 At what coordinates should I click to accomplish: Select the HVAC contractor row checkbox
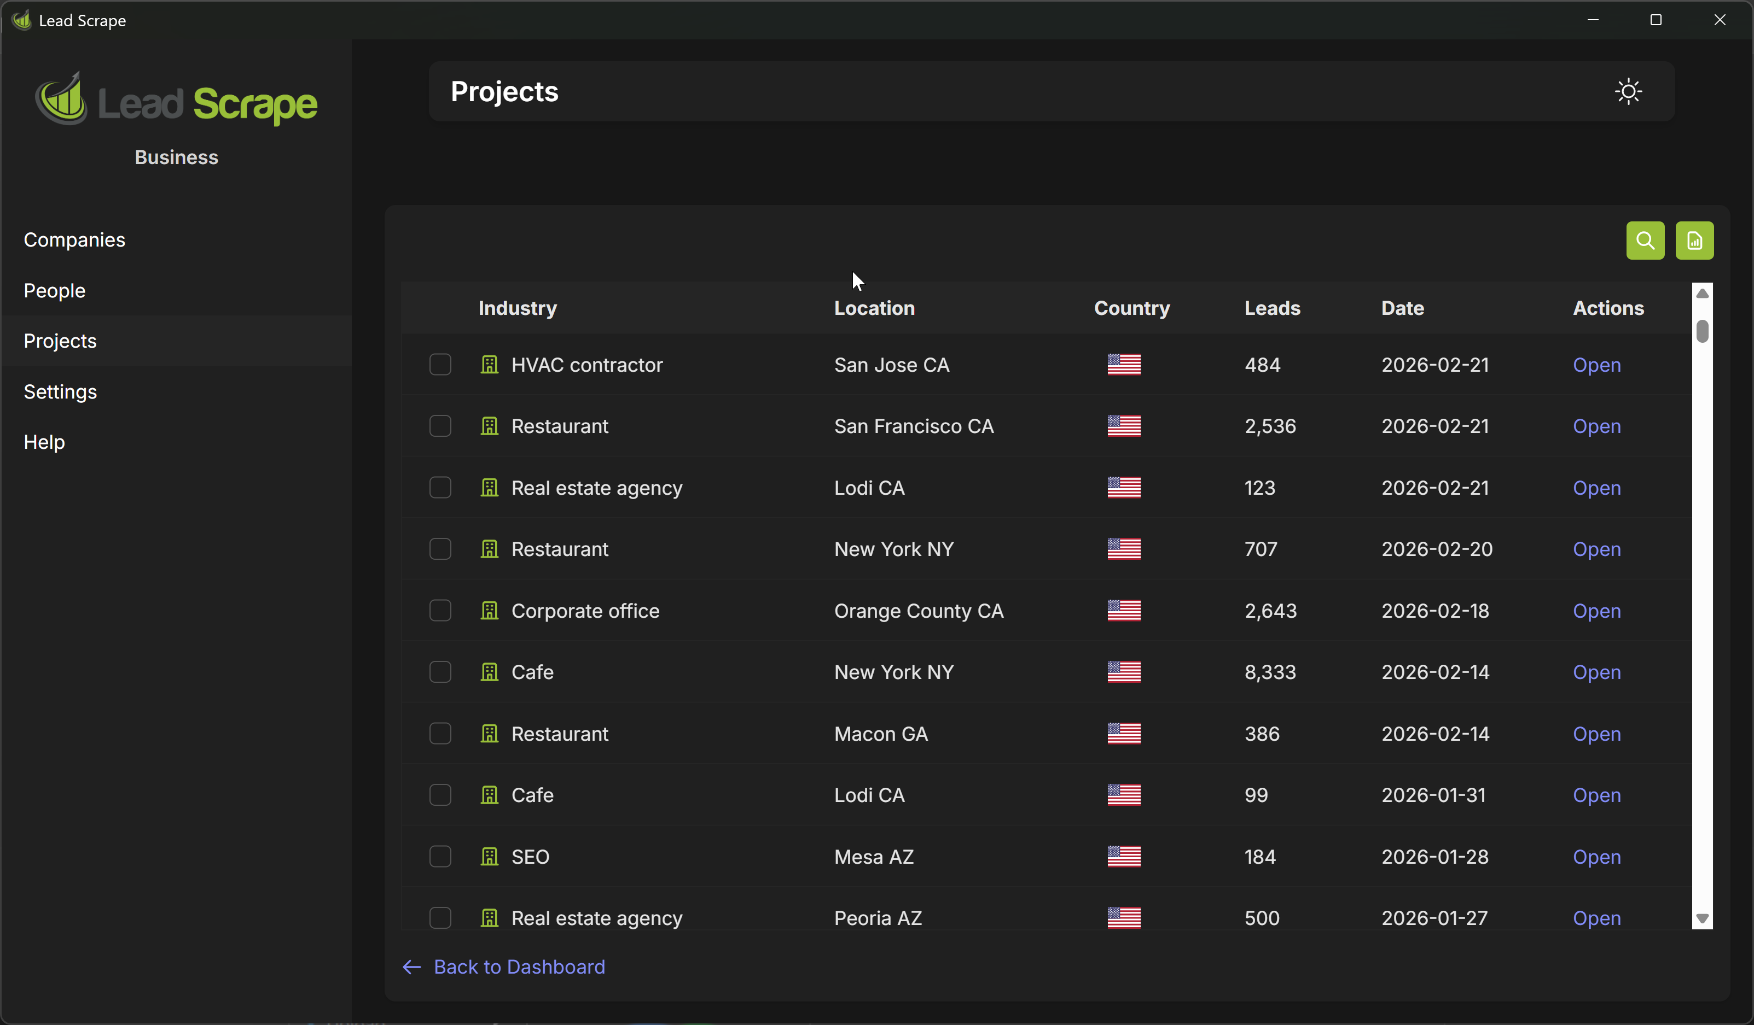440,365
